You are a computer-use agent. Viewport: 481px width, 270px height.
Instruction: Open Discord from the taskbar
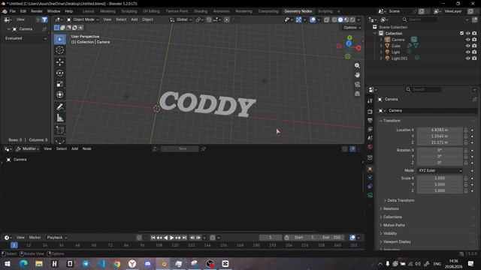[x=148, y=263]
